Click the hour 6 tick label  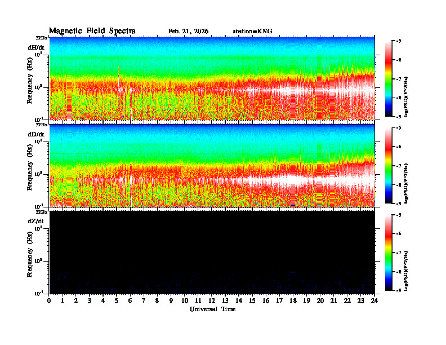(130, 300)
